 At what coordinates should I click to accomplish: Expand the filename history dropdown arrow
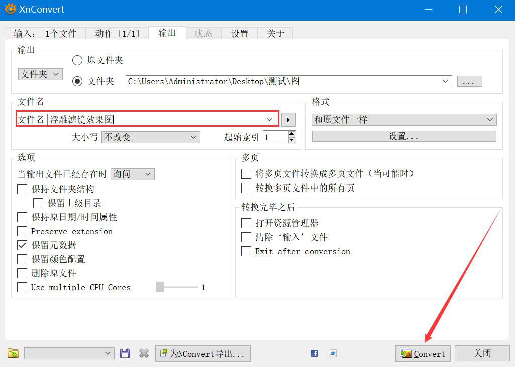(269, 120)
